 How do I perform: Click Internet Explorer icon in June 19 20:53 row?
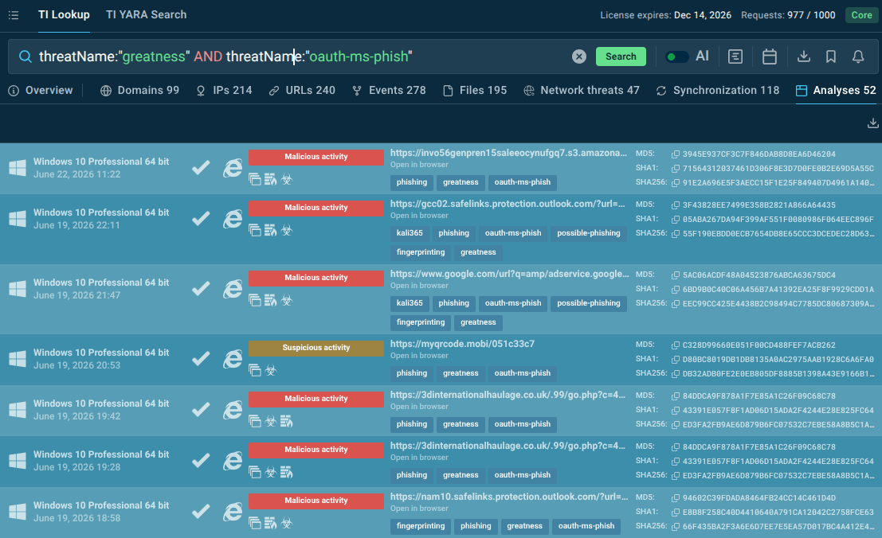pyautogui.click(x=233, y=359)
